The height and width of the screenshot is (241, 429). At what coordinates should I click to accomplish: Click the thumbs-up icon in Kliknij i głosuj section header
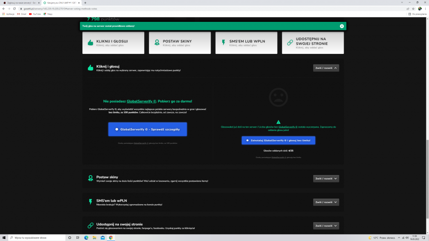pos(91,68)
